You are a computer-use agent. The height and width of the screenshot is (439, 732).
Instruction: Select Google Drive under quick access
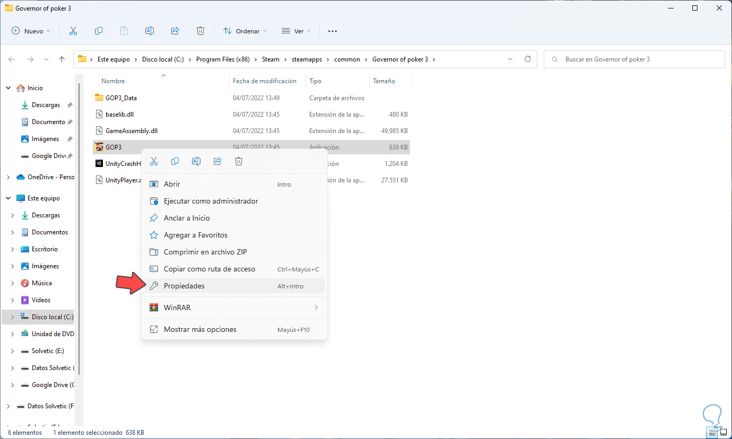coord(49,156)
